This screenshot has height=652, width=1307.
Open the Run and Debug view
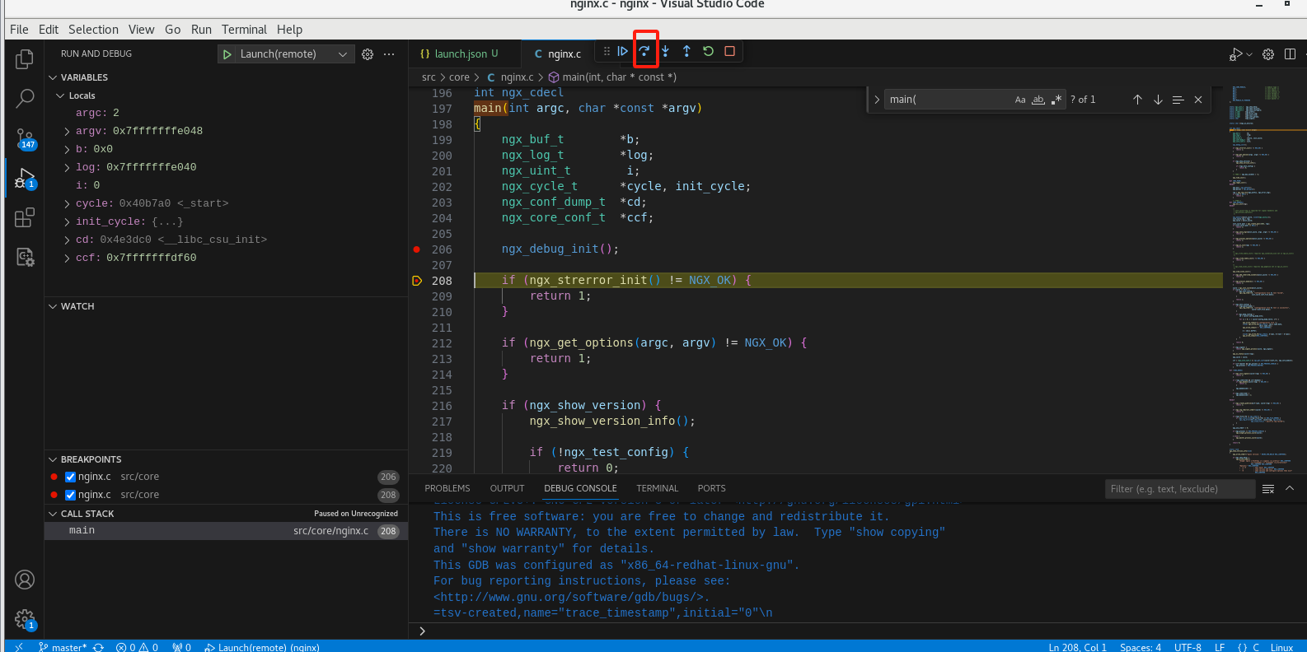click(25, 178)
